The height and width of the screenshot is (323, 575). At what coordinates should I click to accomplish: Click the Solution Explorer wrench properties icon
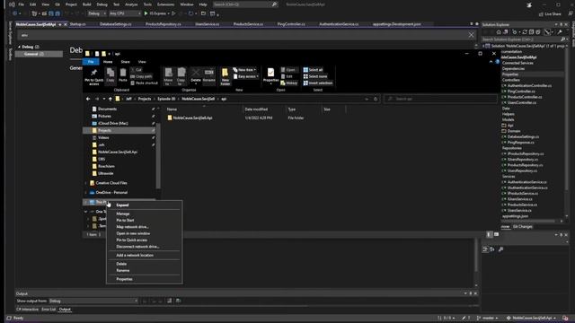pos(560,32)
